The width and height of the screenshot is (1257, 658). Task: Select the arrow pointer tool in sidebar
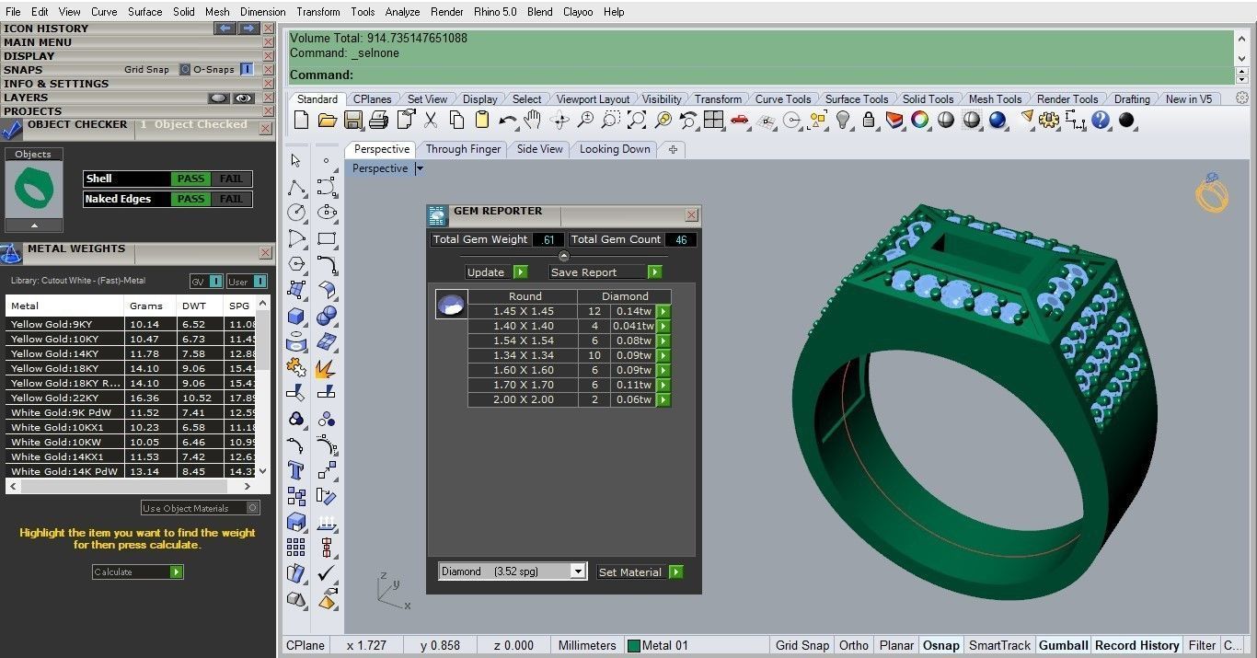pos(295,160)
